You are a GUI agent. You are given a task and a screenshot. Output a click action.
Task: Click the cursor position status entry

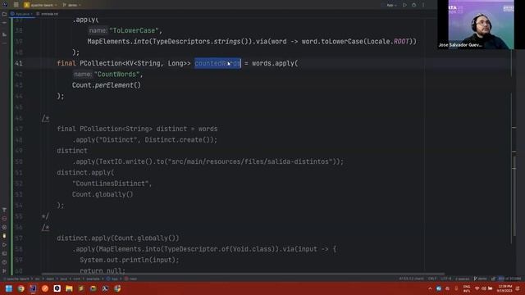[411, 279]
